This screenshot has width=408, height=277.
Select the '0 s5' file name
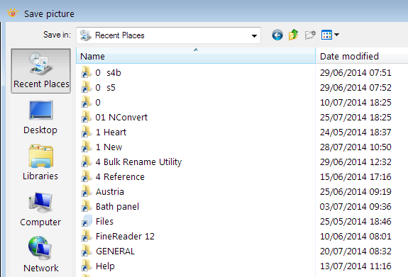tap(105, 88)
